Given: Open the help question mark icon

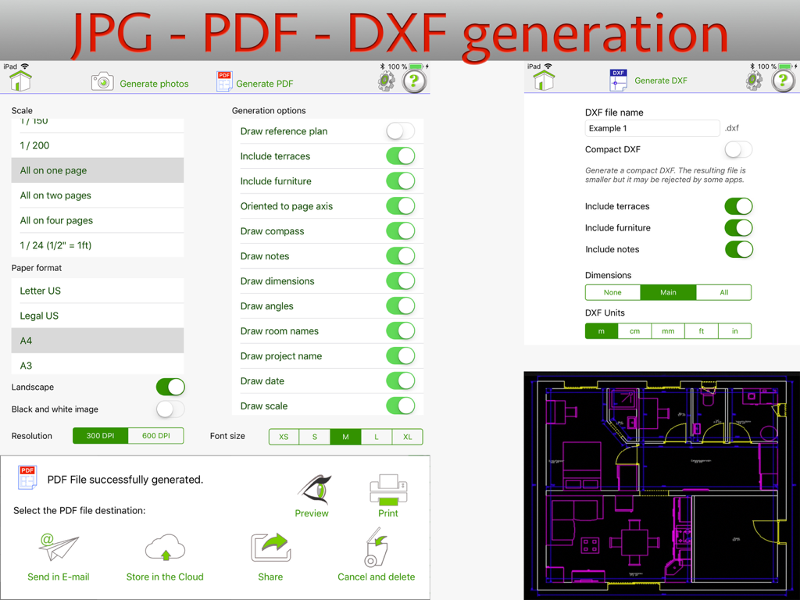Looking at the screenshot, I should pos(415,80).
